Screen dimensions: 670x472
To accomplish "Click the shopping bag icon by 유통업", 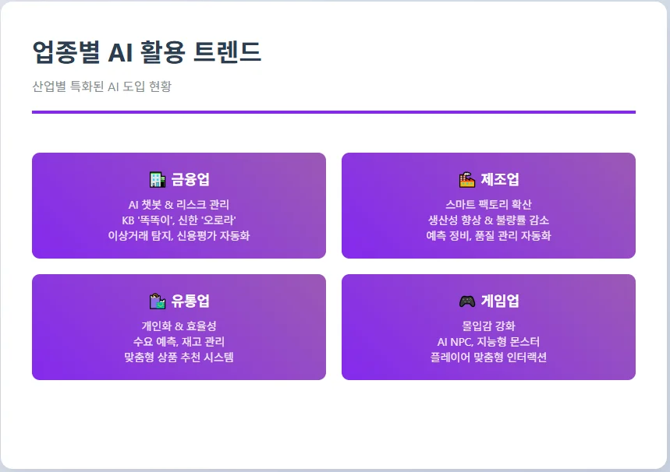I will point(158,301).
